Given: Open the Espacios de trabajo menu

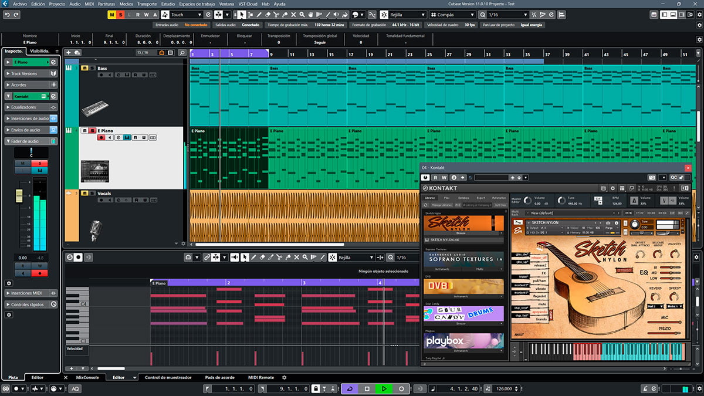Looking at the screenshot, I should point(198,4).
